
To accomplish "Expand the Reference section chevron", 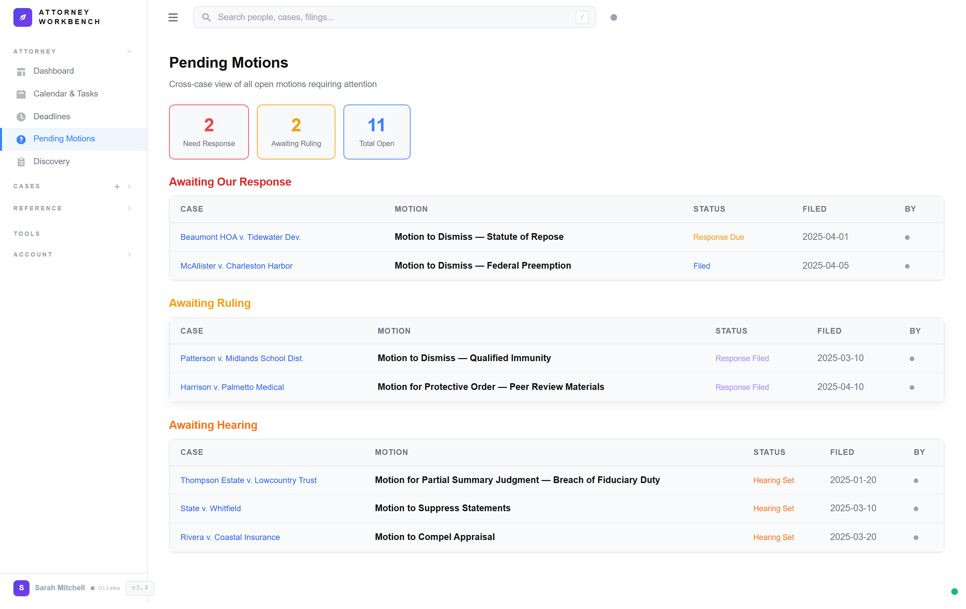I will pos(129,208).
